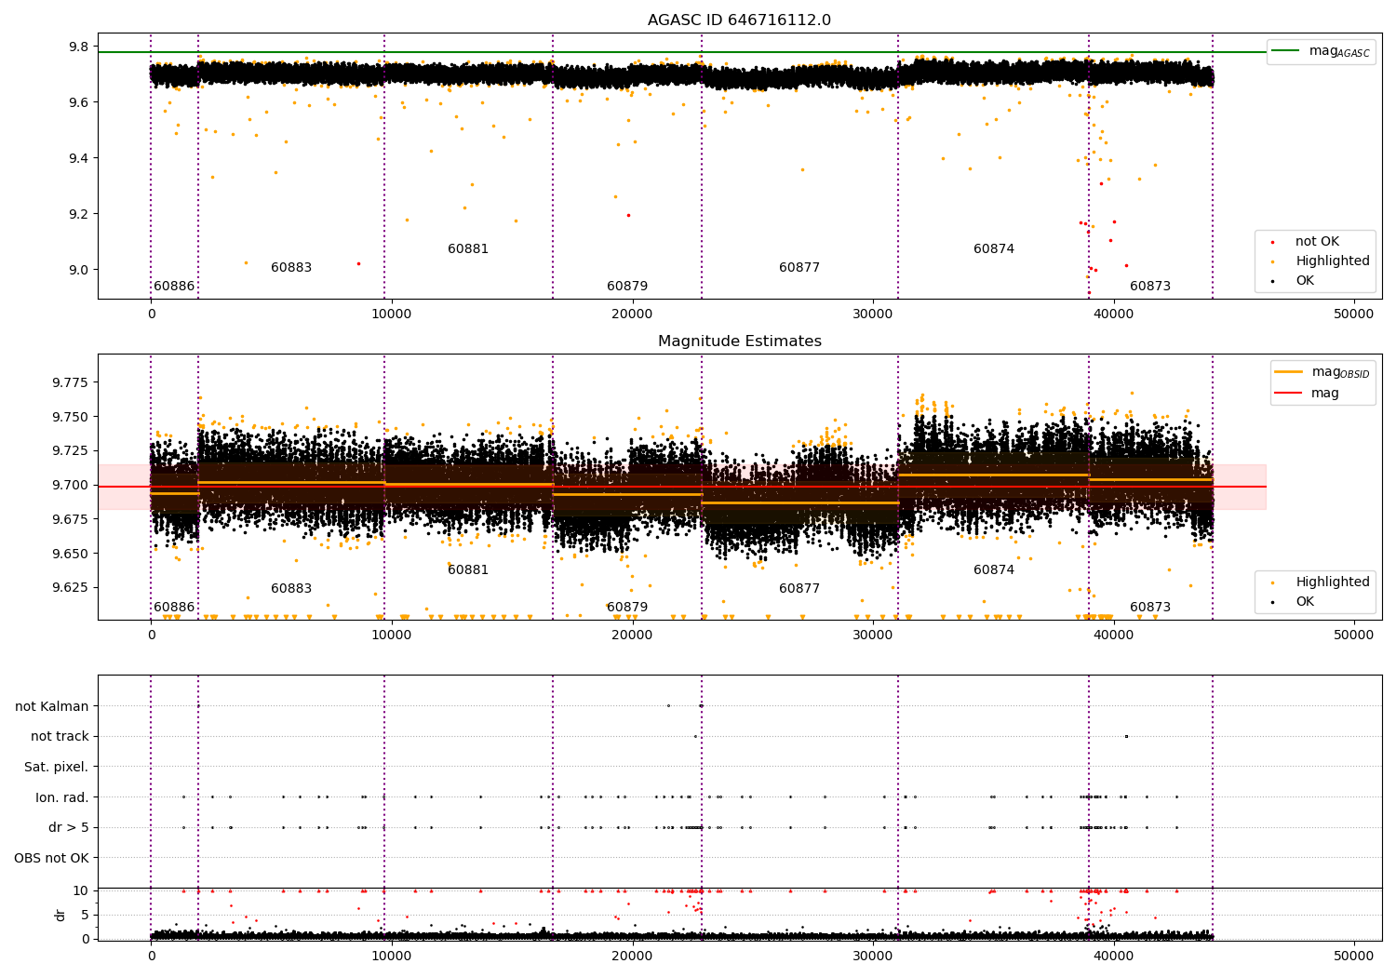Click the "dr > 5" row label
1396x977 pixels.
click(69, 828)
